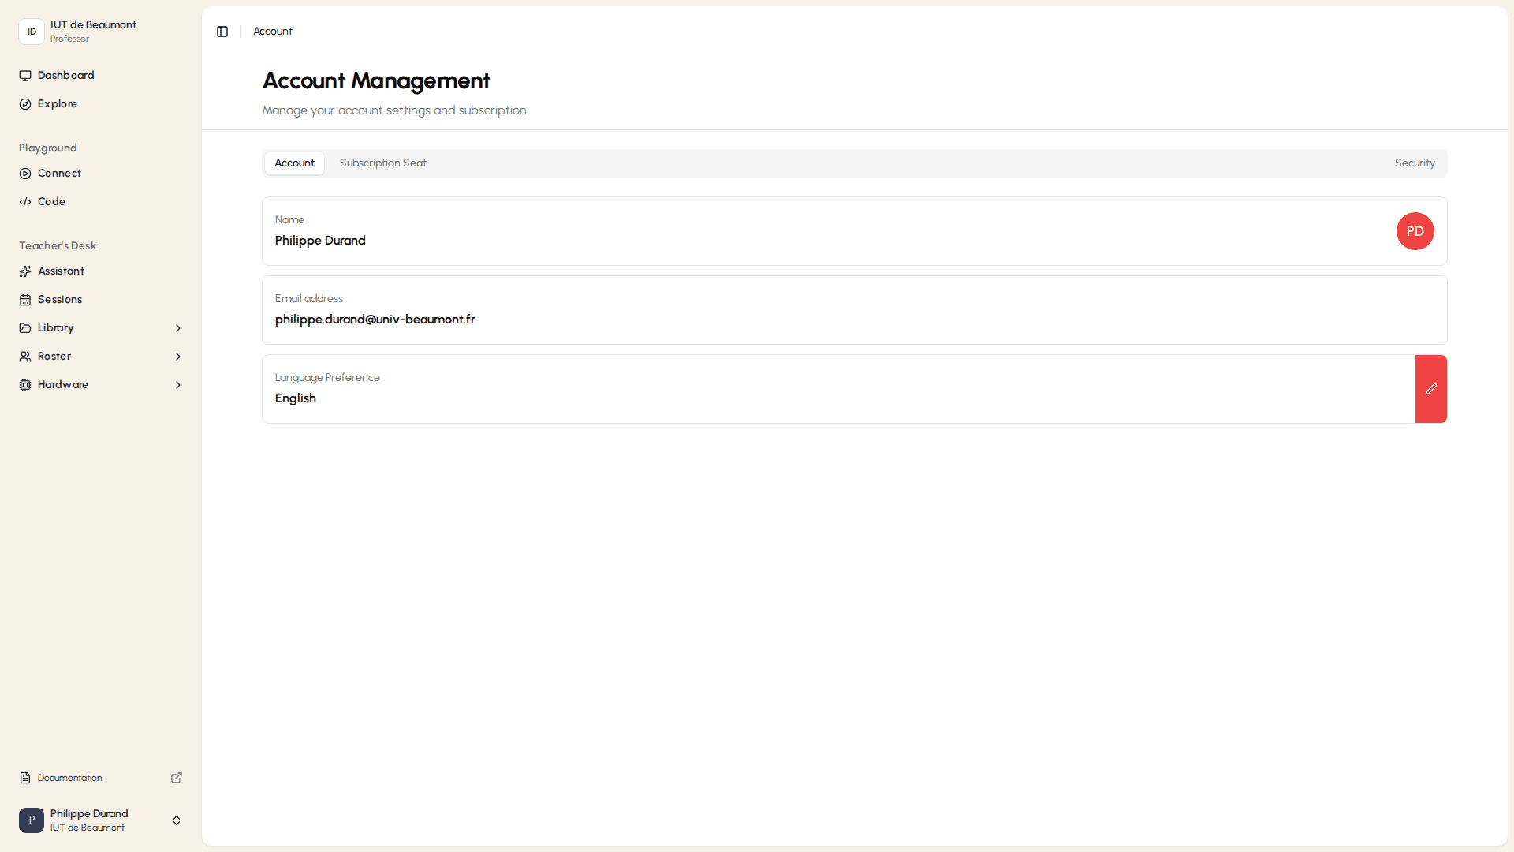Click the Library folder icon
This screenshot has height=852, width=1514.
[25, 328]
